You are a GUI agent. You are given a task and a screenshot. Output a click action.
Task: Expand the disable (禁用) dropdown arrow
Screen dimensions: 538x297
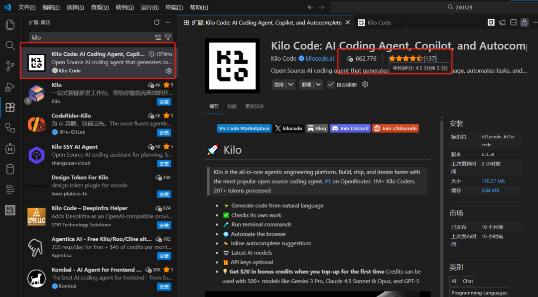[290, 85]
